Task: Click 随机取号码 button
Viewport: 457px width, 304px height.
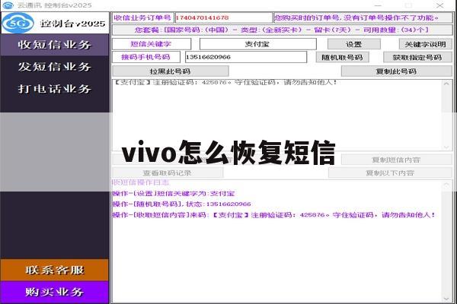Action: coord(342,57)
